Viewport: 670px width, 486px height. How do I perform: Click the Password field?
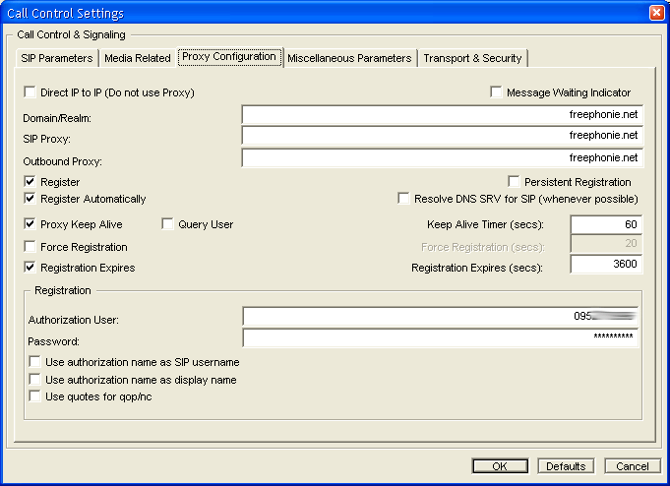(x=442, y=337)
